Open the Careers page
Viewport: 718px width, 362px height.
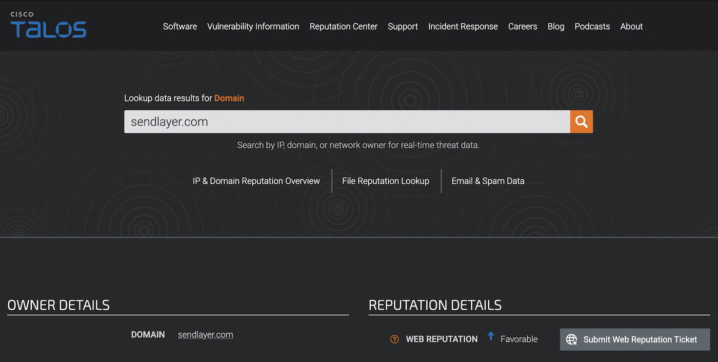[x=522, y=27]
